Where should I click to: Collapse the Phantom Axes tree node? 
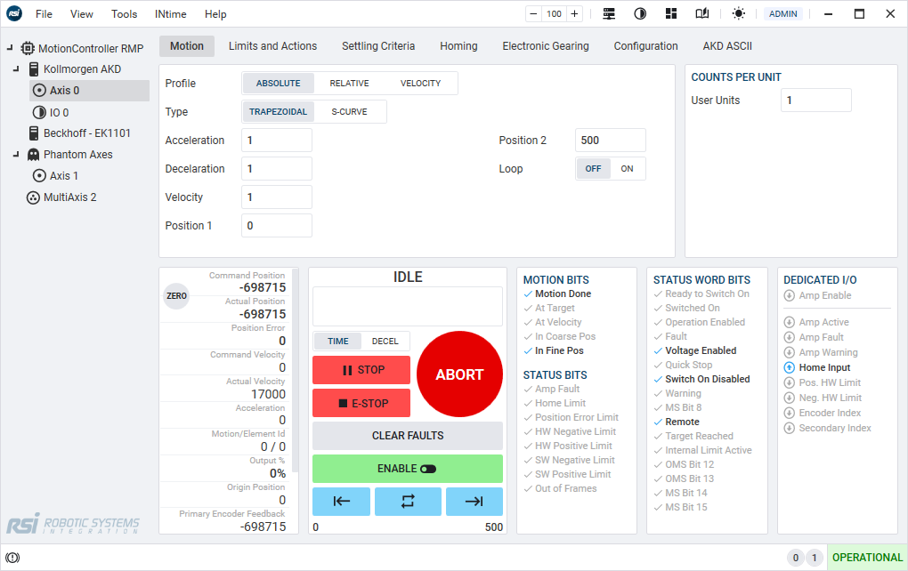[x=16, y=155]
